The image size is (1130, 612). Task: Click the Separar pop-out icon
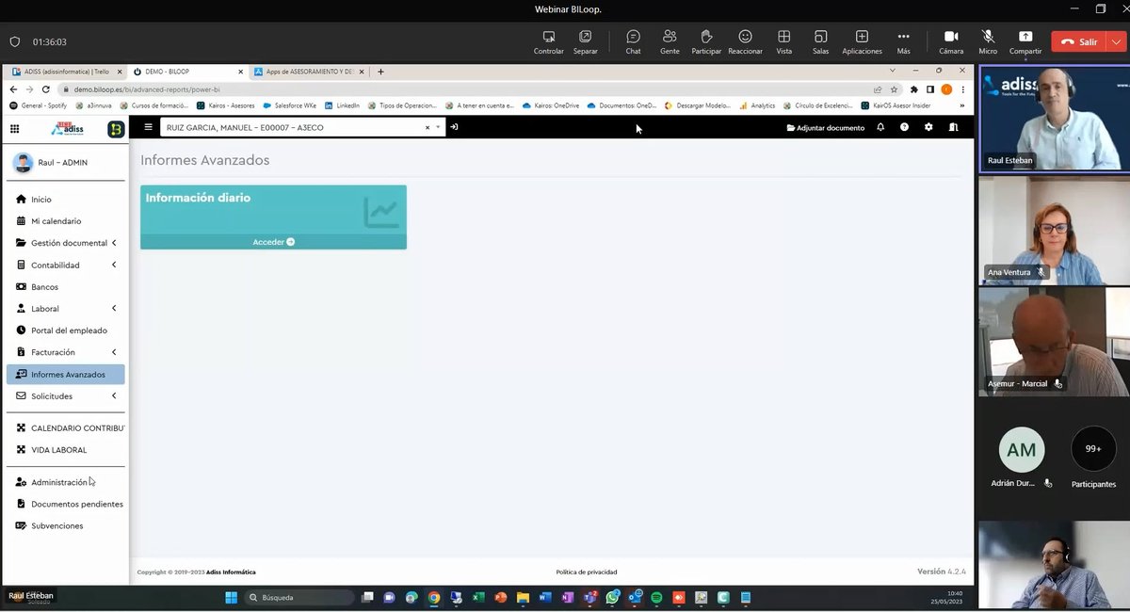point(585,42)
